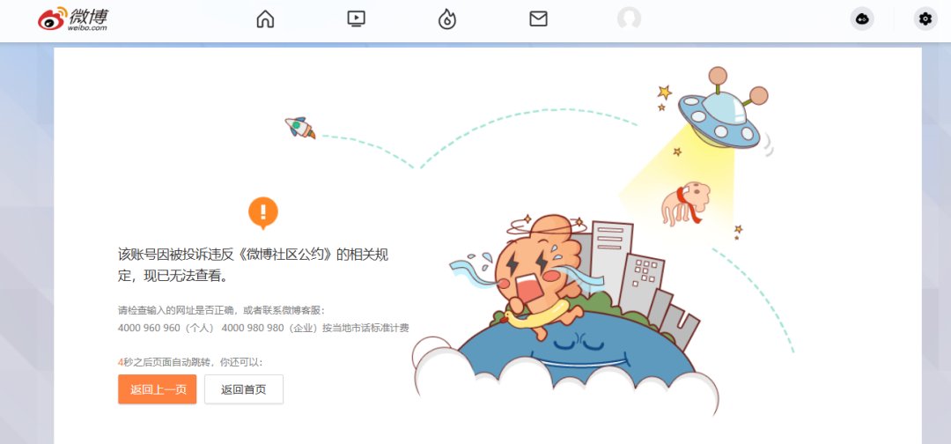Open the messages envelope icon
Image resolution: width=951 pixels, height=444 pixels.
[x=538, y=18]
